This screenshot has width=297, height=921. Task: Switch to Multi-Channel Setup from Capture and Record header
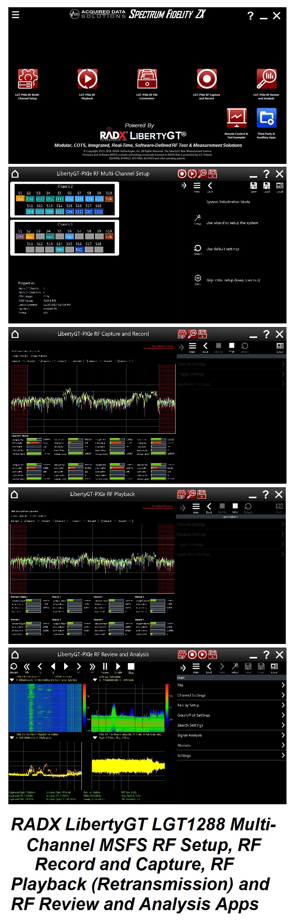pyautogui.click(x=182, y=334)
